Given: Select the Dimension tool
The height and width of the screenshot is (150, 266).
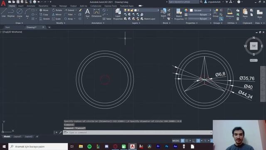Looking at the screenshot, I should pyautogui.click(x=96, y=13).
